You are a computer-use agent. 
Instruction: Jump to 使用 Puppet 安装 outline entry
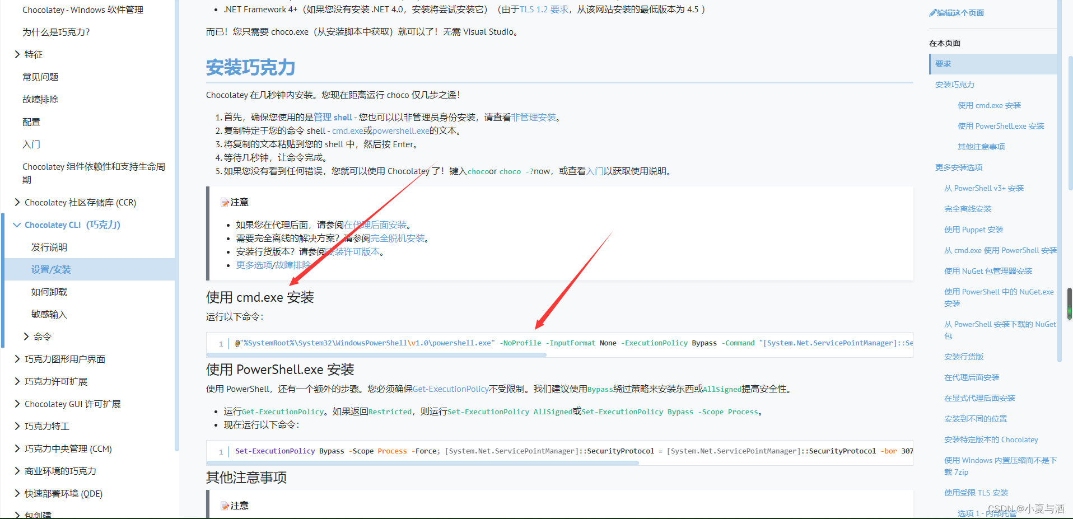pyautogui.click(x=974, y=230)
